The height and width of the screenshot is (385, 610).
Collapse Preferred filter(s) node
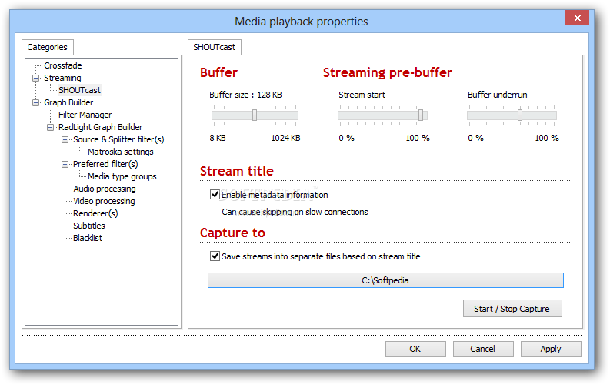[x=65, y=164]
